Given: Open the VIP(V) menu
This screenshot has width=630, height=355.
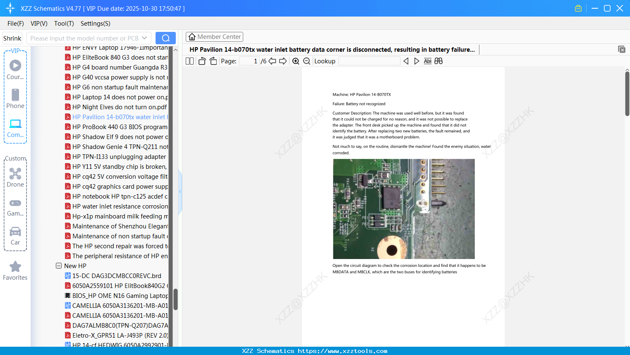Looking at the screenshot, I should pos(39,24).
